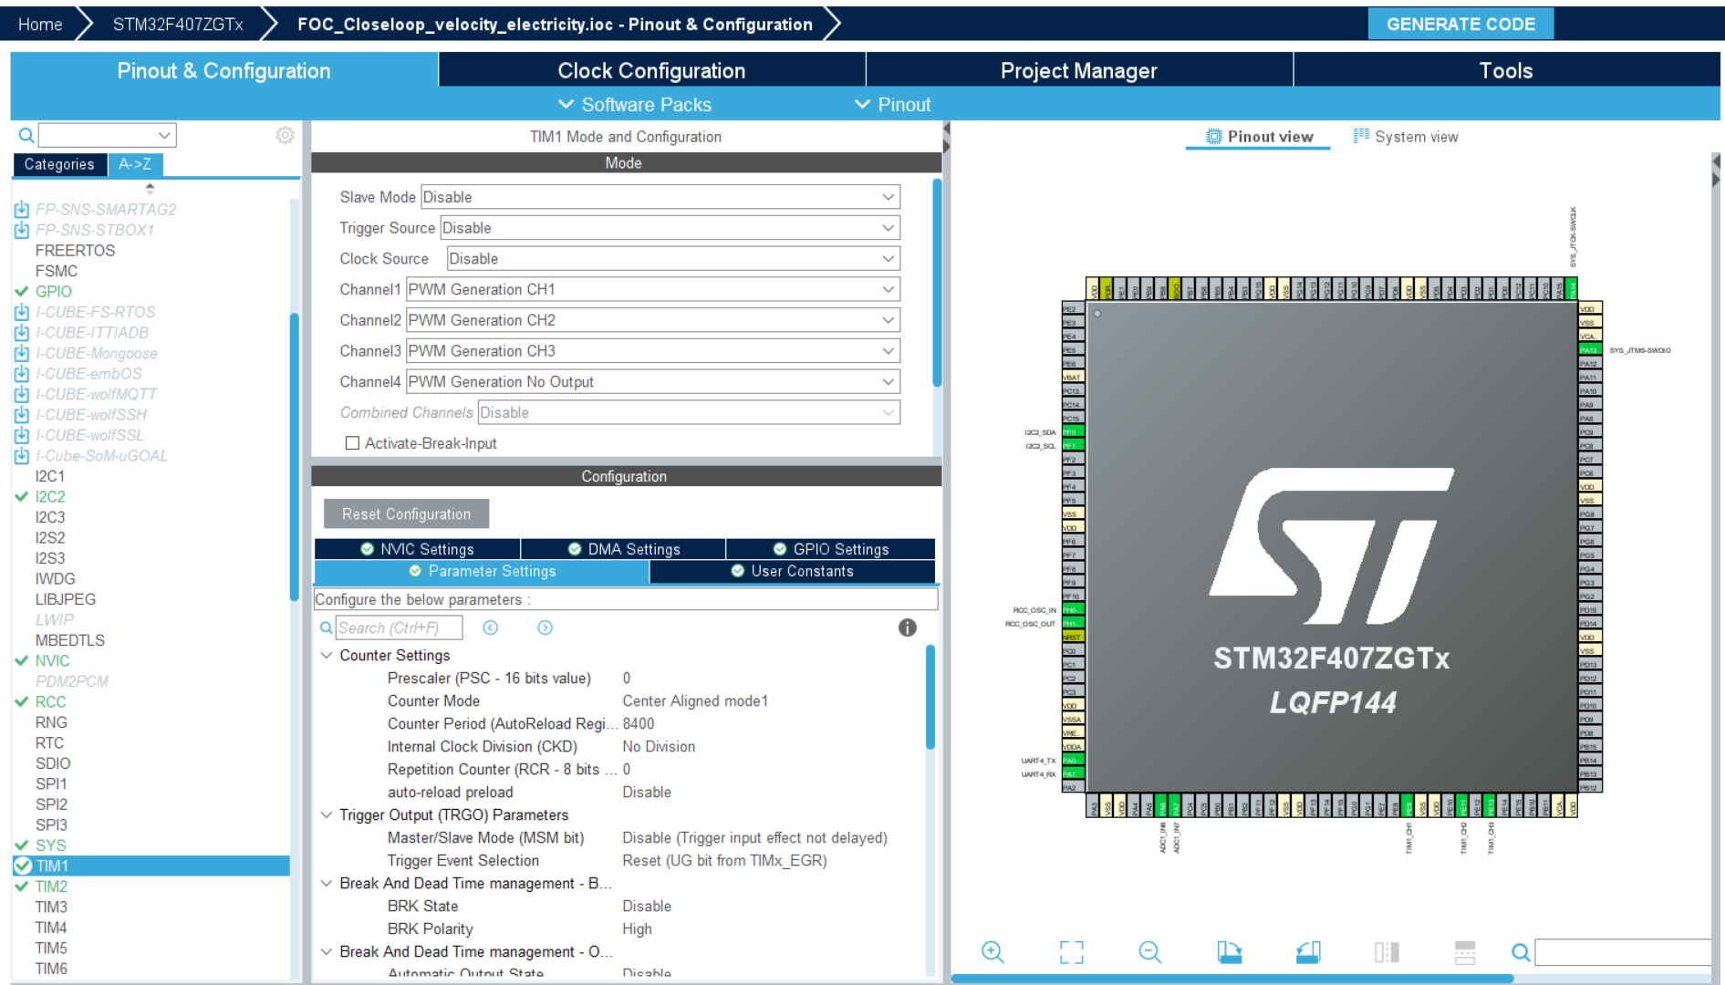Screen dimensions: 1725x985
Task: Open Trigger Source dropdown
Action: coord(670,228)
